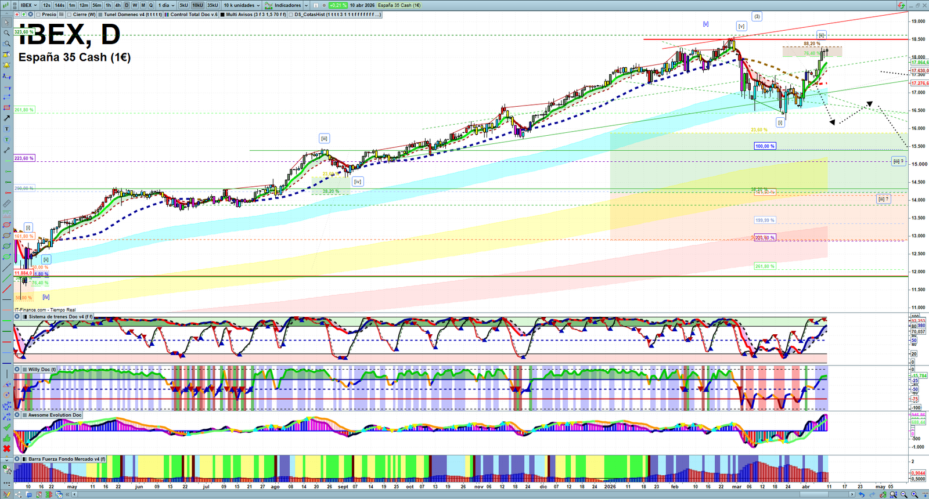Select the magnifier zoom tool in left toolbar

(x=6, y=33)
